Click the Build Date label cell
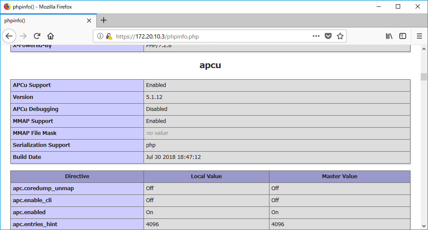 77,157
